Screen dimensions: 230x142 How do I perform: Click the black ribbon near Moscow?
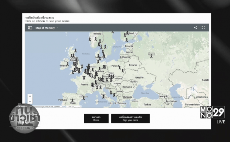coord(151,57)
